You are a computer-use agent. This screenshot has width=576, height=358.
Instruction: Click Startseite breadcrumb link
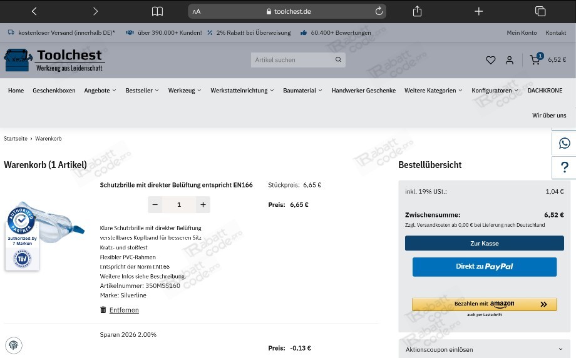(16, 139)
